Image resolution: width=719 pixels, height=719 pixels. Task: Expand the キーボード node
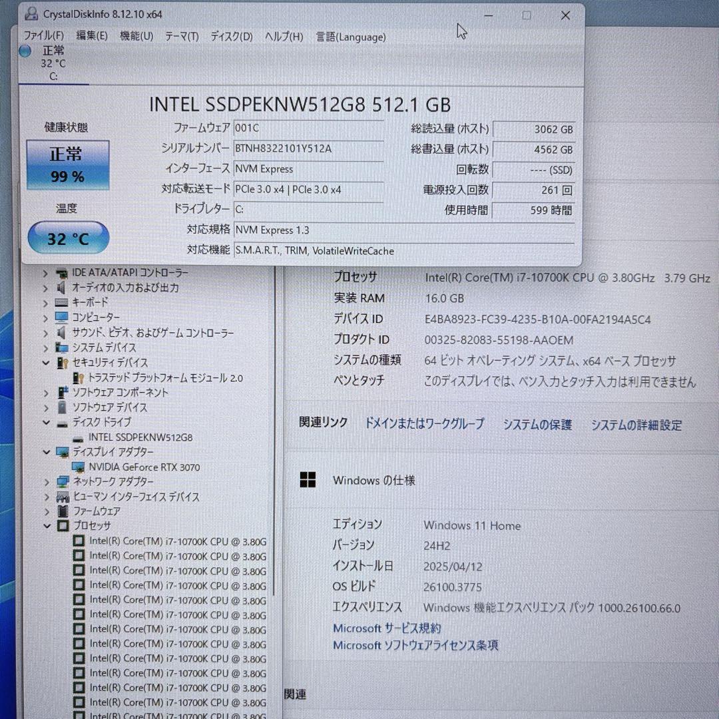pos(45,303)
